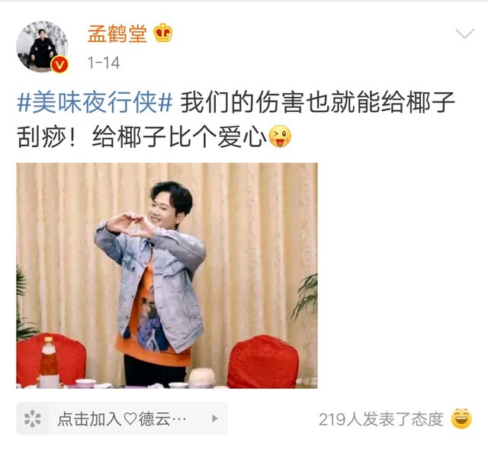Open the #美味夜行侠# hashtag topic
This screenshot has height=449, width=488.
click(95, 103)
